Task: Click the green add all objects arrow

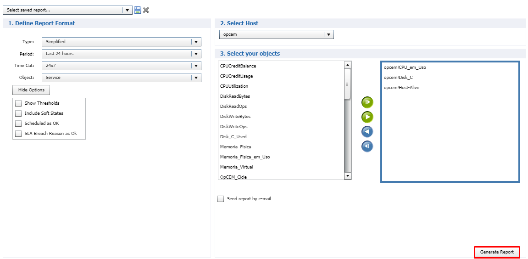Action: pyautogui.click(x=367, y=102)
